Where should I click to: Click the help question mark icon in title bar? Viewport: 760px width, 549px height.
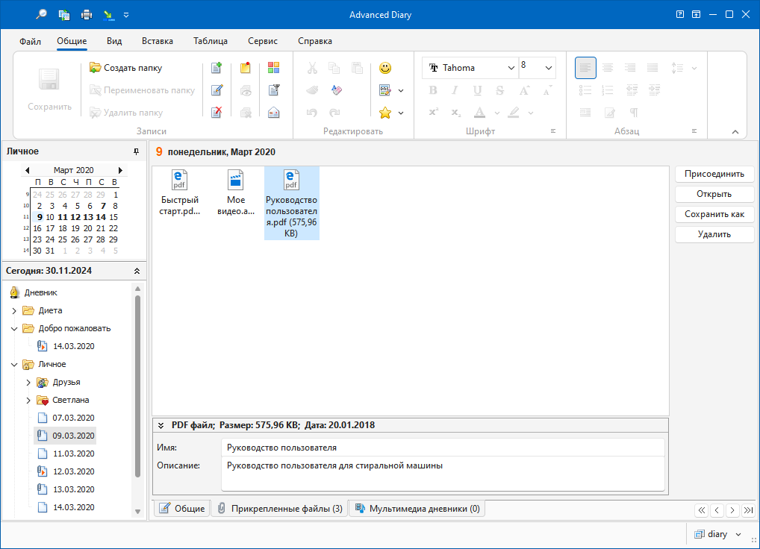[x=680, y=14]
